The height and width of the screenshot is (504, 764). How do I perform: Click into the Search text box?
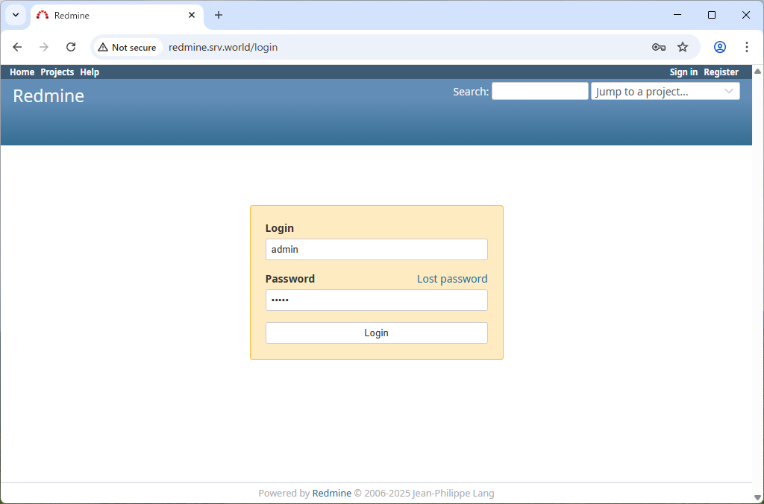[x=539, y=92]
